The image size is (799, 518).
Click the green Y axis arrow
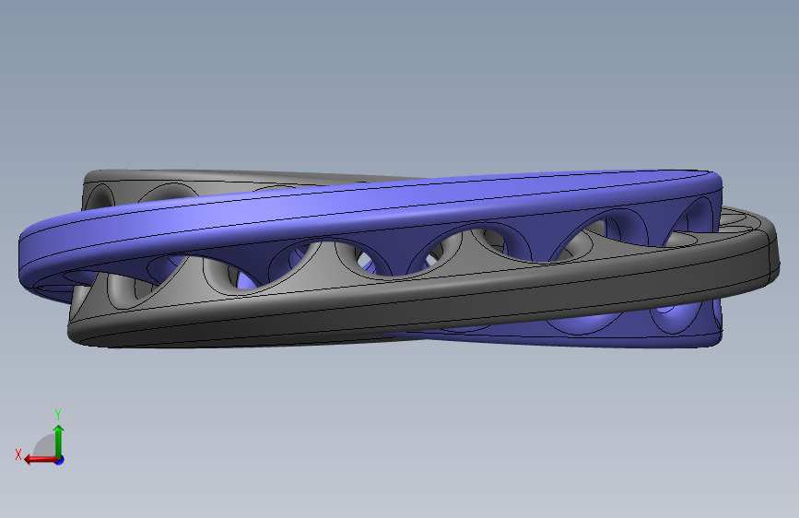point(59,441)
